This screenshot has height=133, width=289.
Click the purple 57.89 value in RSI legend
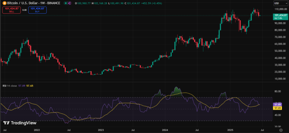point(21,86)
